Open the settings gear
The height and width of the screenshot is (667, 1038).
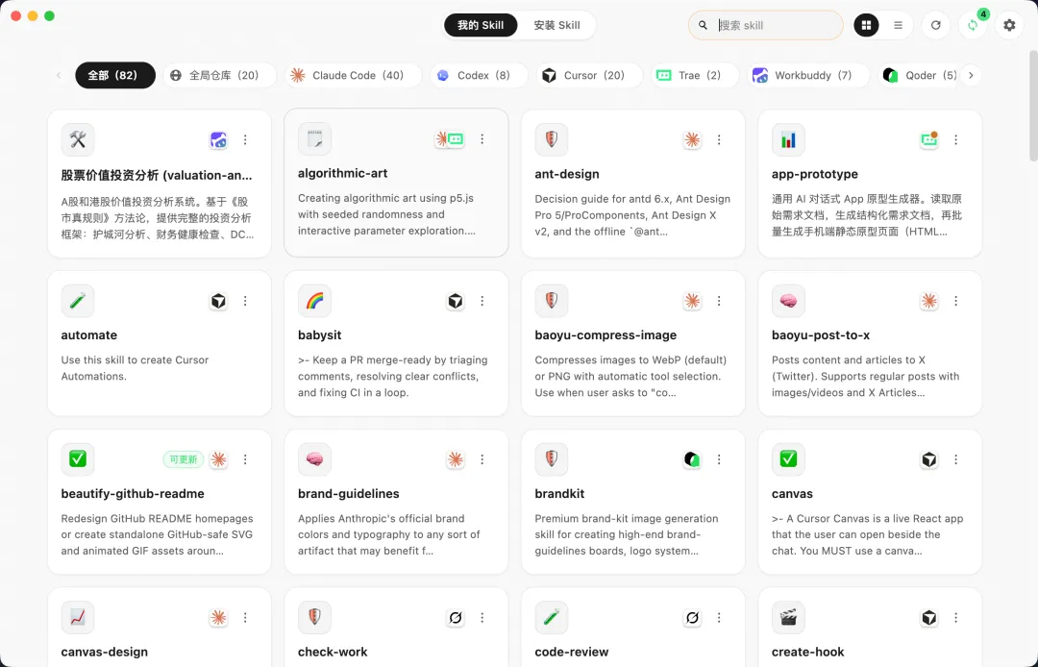(1009, 25)
